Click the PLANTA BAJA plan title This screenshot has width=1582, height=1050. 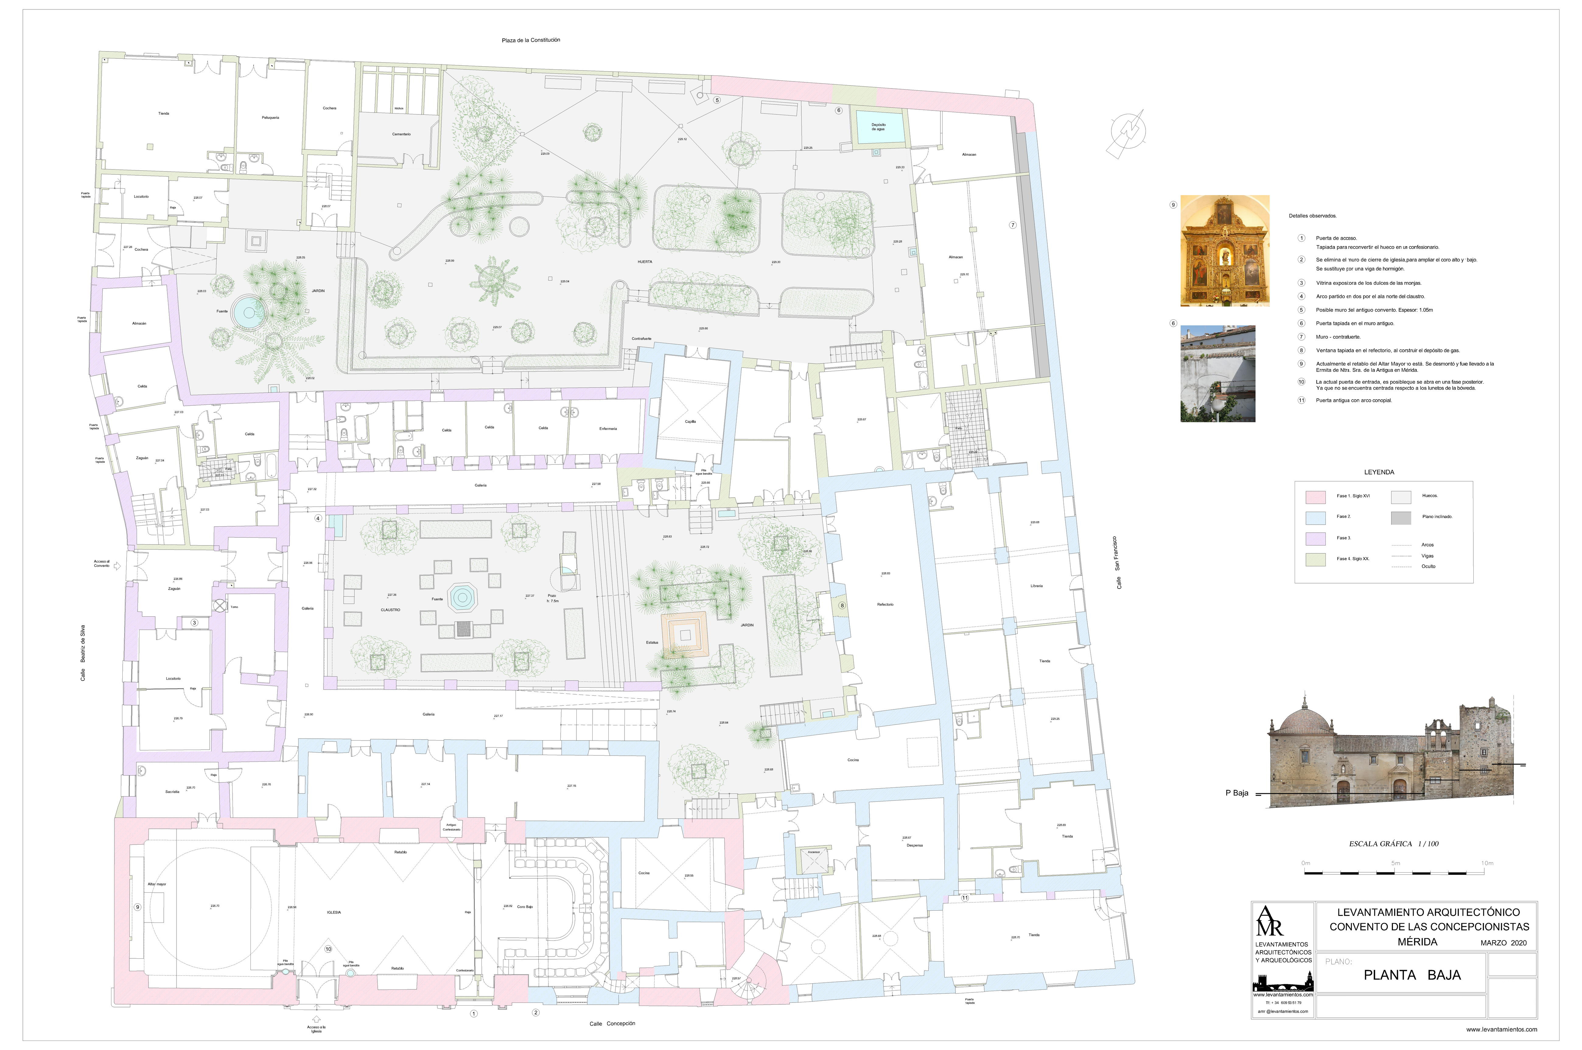pyautogui.click(x=1412, y=975)
